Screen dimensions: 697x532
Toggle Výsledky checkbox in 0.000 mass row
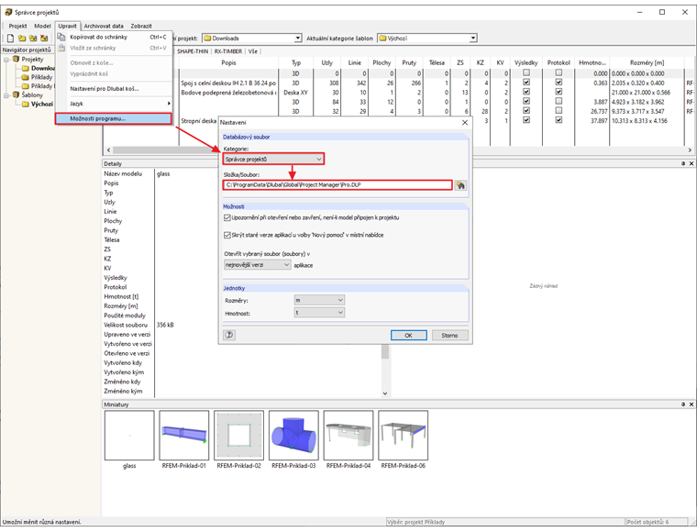point(526,72)
